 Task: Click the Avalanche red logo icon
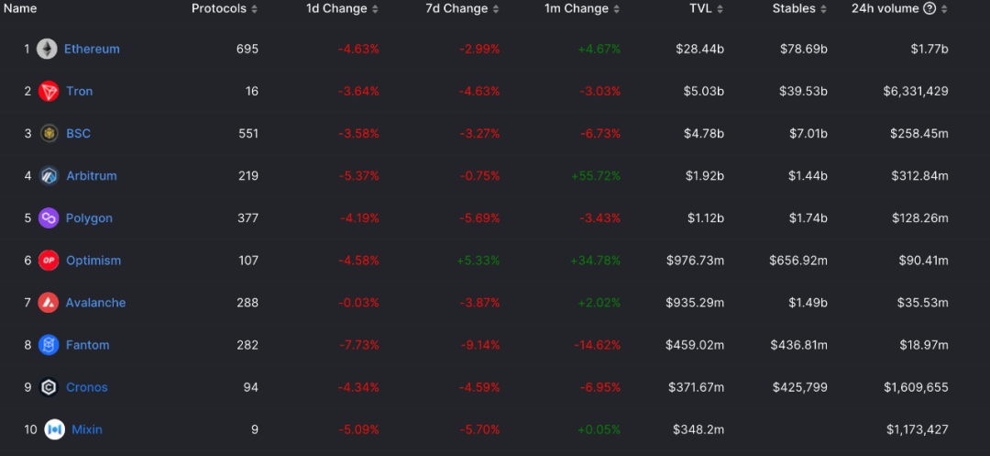pyautogui.click(x=48, y=303)
